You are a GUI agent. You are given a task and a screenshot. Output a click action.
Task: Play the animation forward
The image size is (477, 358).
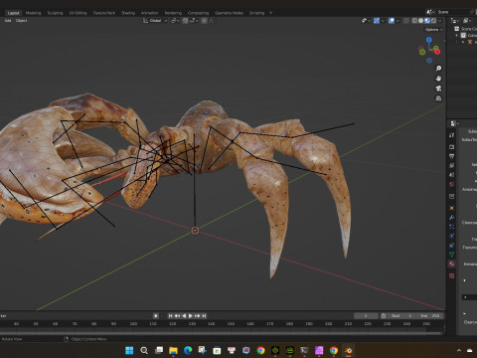[191, 316]
